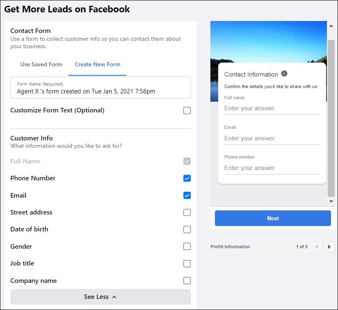Enable Customize Form Text checkbox

pyautogui.click(x=187, y=110)
